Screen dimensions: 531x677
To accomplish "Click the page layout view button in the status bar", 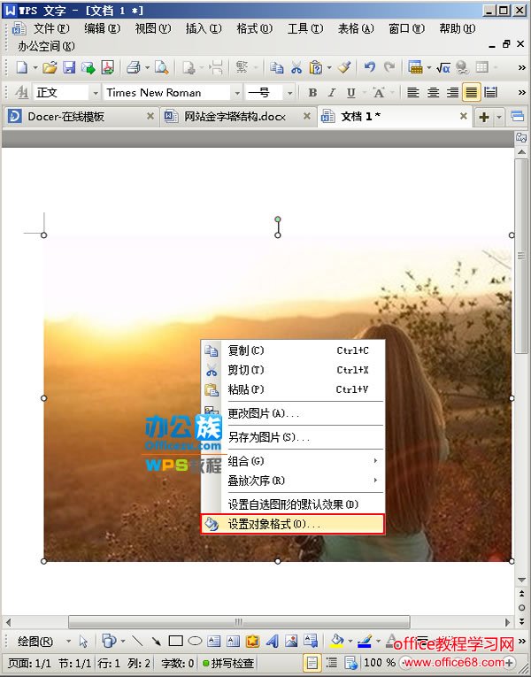I will (312, 662).
